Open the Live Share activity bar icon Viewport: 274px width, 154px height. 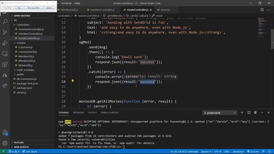tap(5, 86)
